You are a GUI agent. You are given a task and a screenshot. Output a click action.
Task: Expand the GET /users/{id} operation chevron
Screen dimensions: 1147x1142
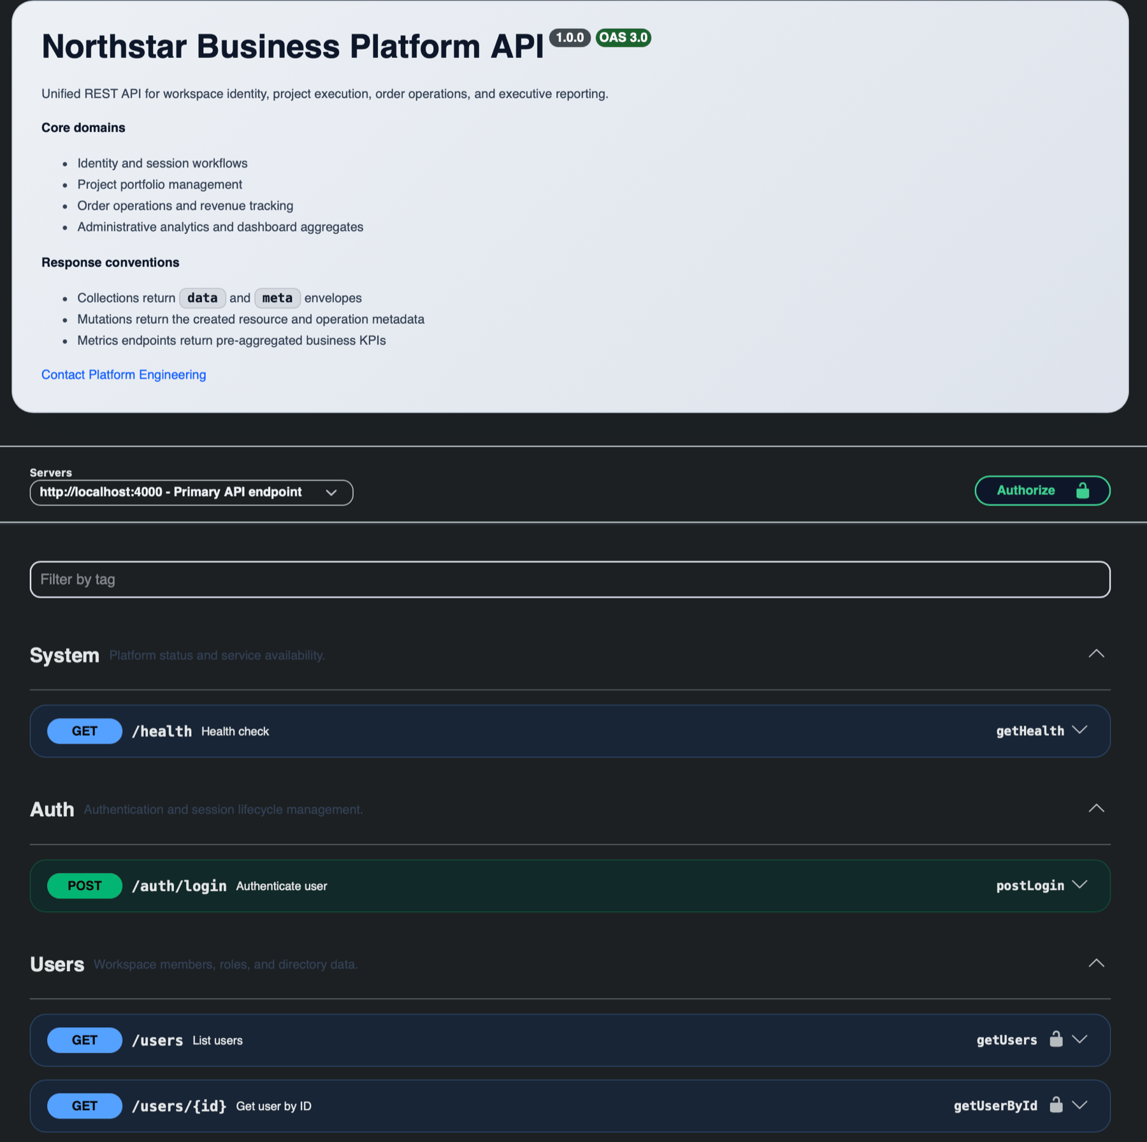(1079, 1105)
